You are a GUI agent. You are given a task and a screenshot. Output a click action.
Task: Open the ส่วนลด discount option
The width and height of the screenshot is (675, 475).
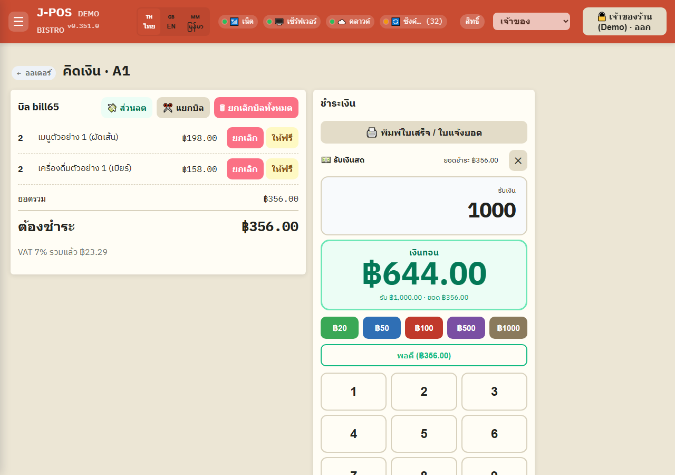click(x=127, y=108)
